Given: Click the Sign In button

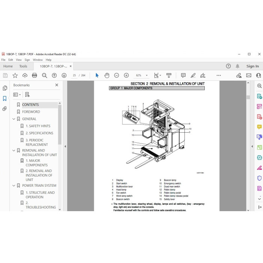Looking at the screenshot, I should (x=252, y=66).
